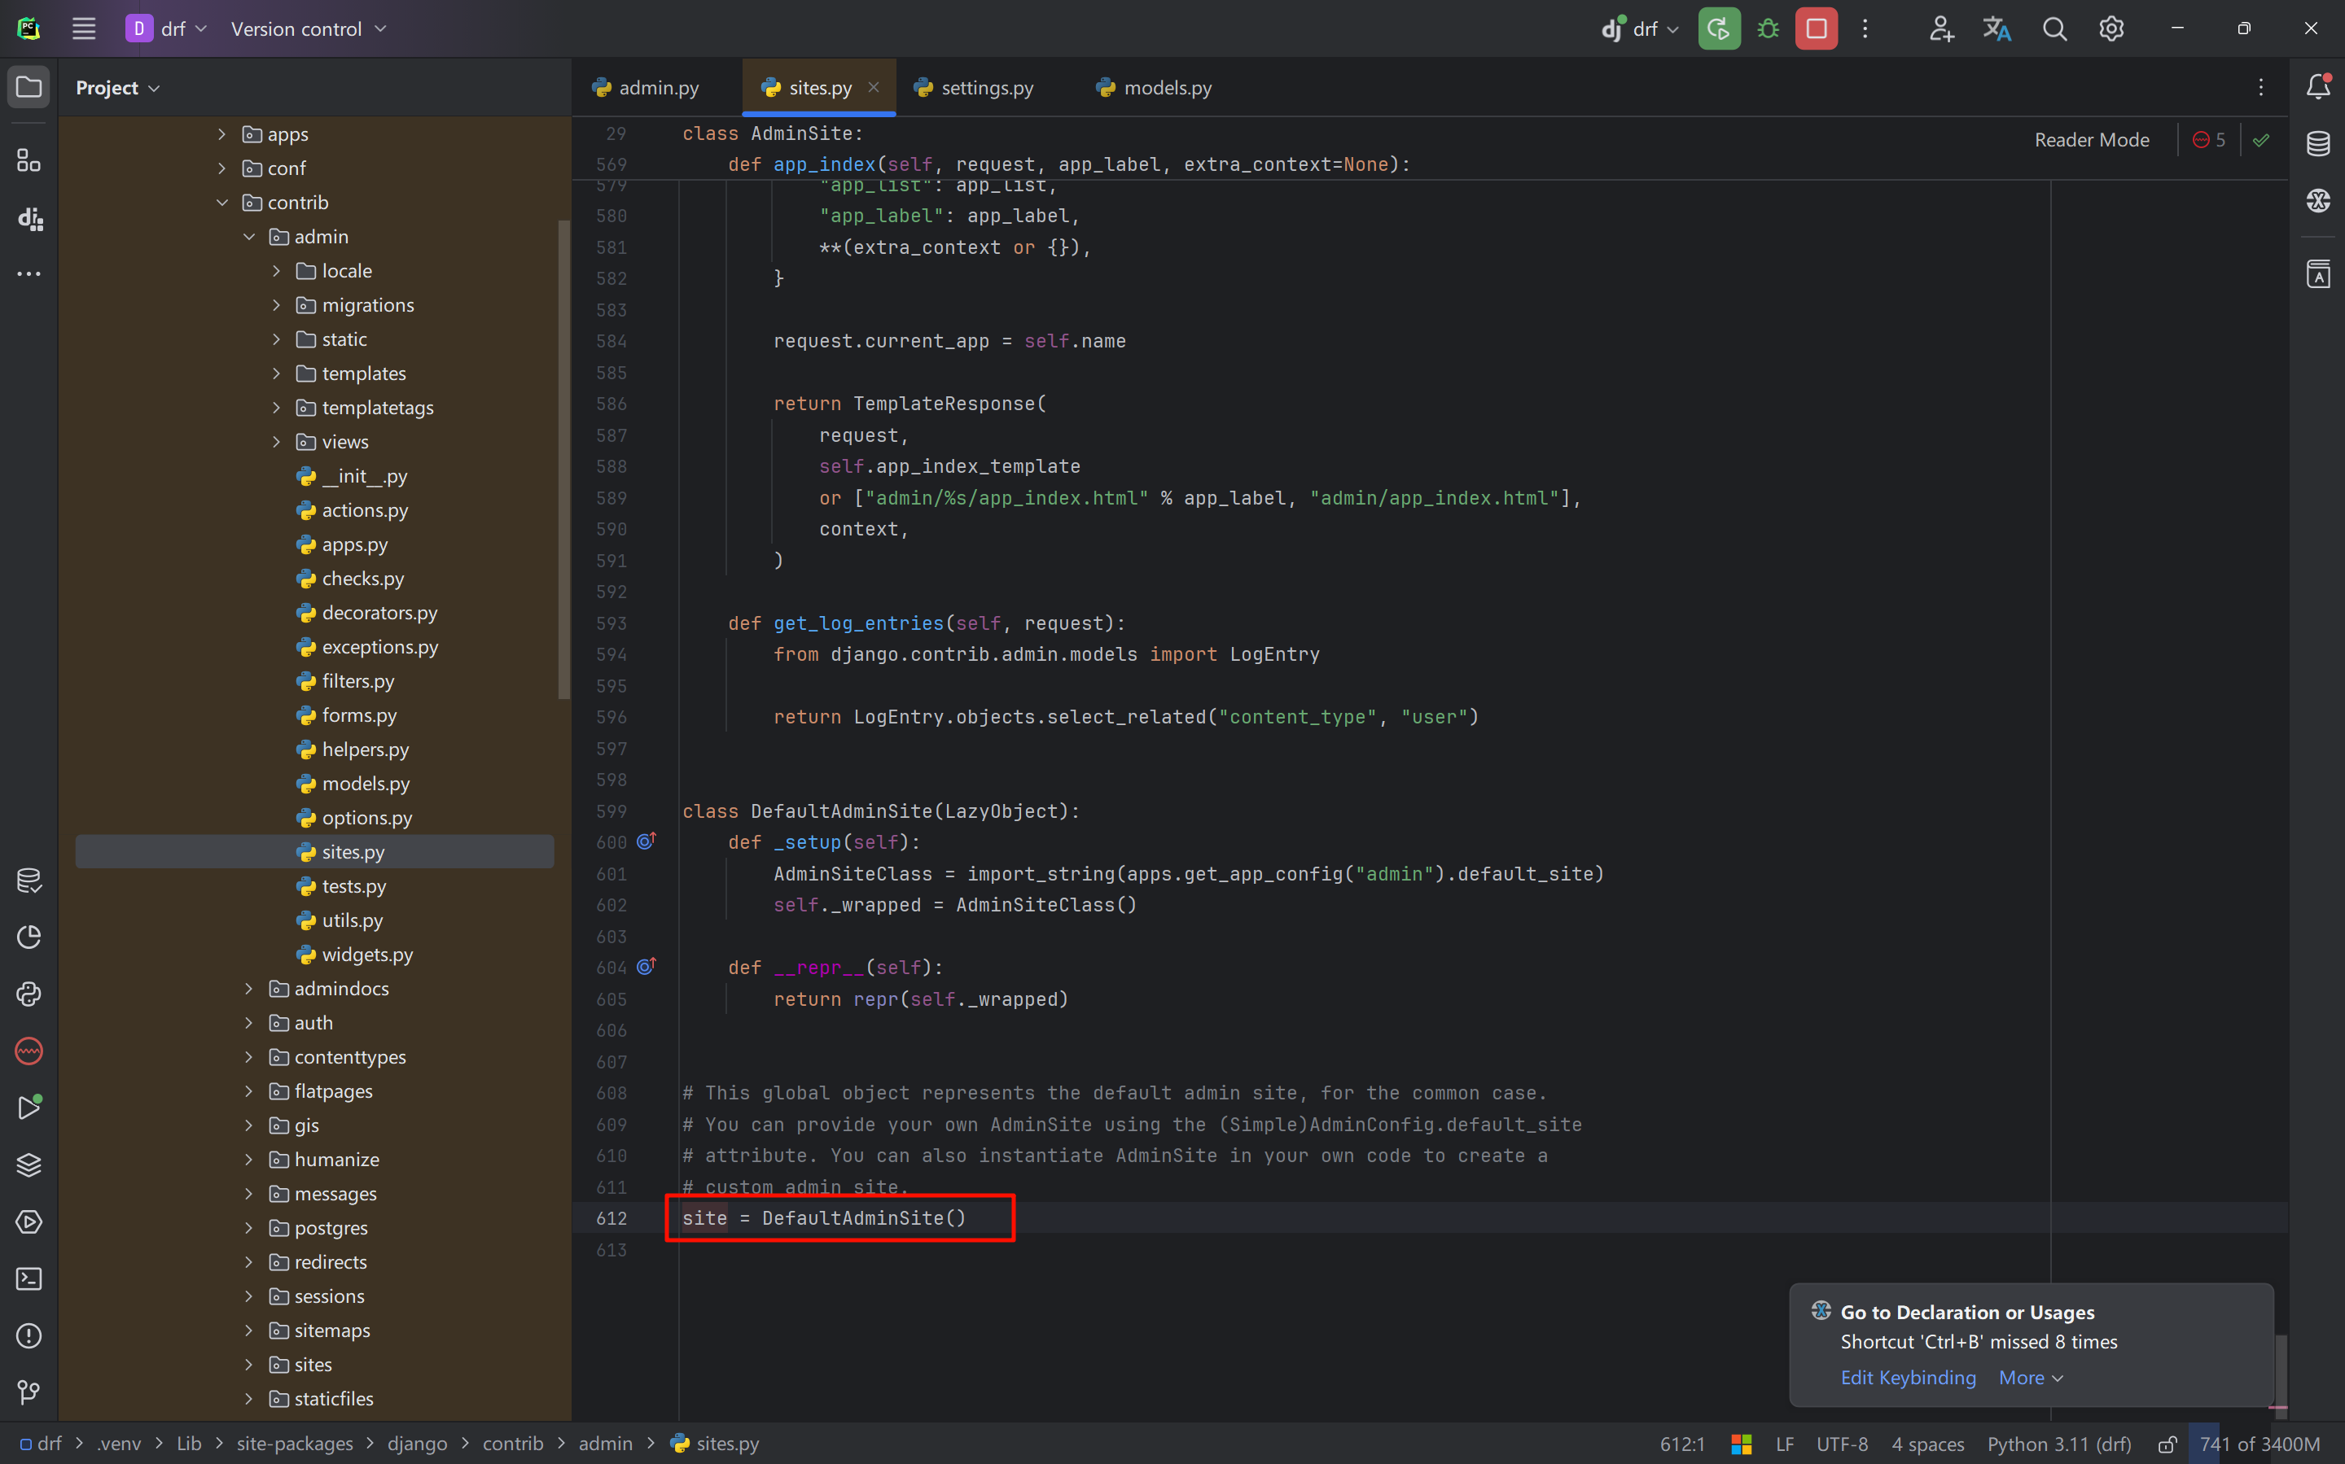Switch to the settings.py tab
The width and height of the screenshot is (2345, 1464).
[986, 88]
